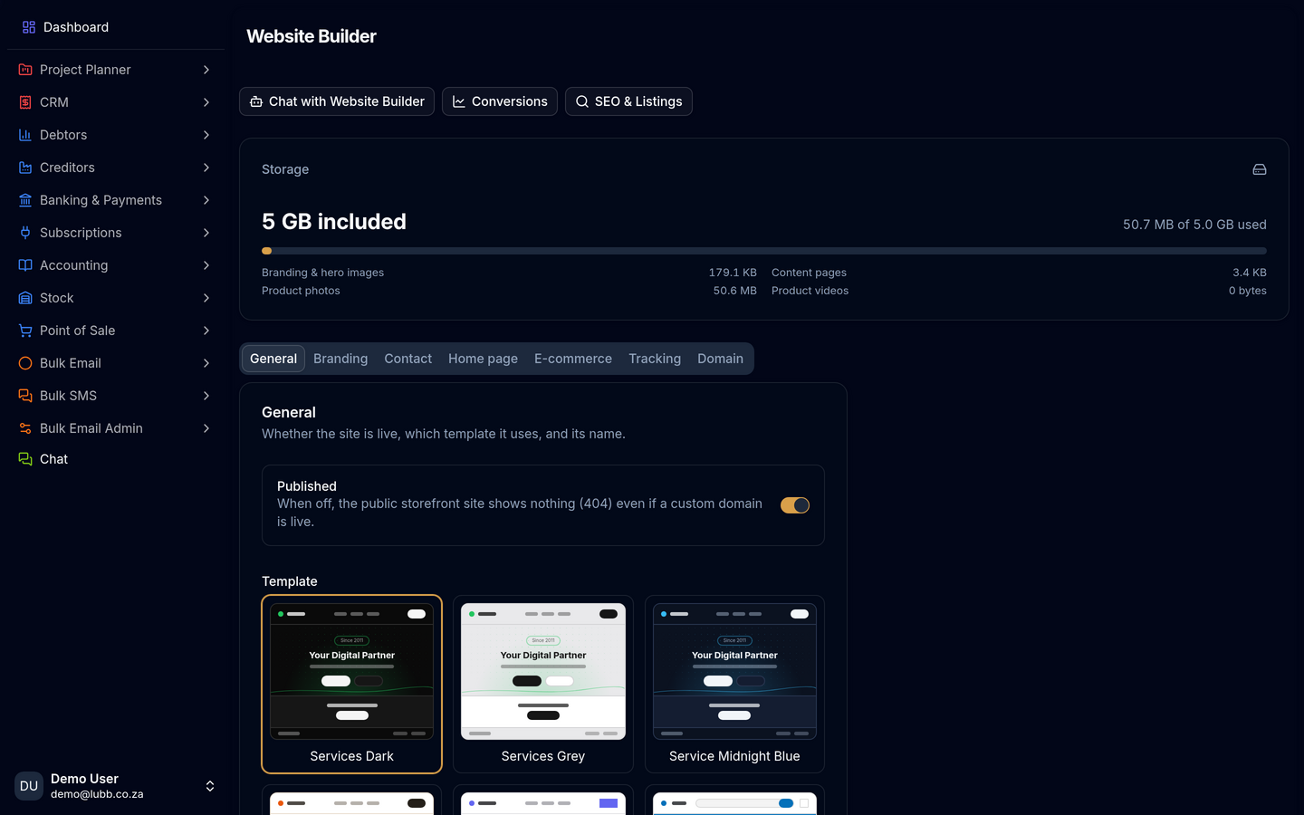Open the Dashboard icon in sidebar
The height and width of the screenshot is (815, 1304).
(x=29, y=27)
